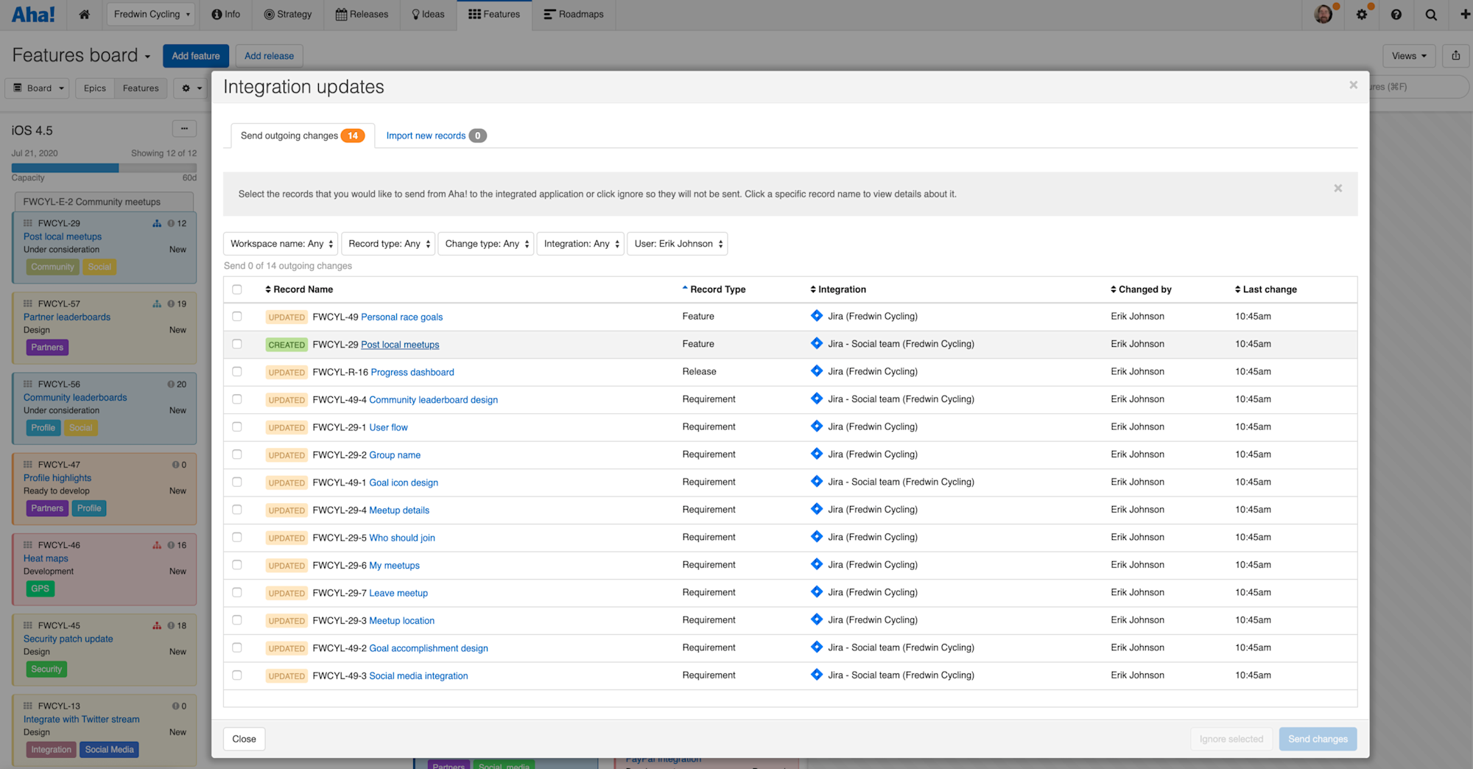Click the Aha! logo

pyautogui.click(x=33, y=14)
